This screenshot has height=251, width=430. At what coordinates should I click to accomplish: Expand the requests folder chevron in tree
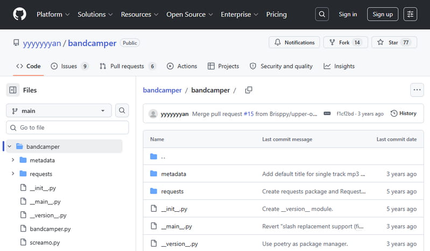tap(12, 174)
